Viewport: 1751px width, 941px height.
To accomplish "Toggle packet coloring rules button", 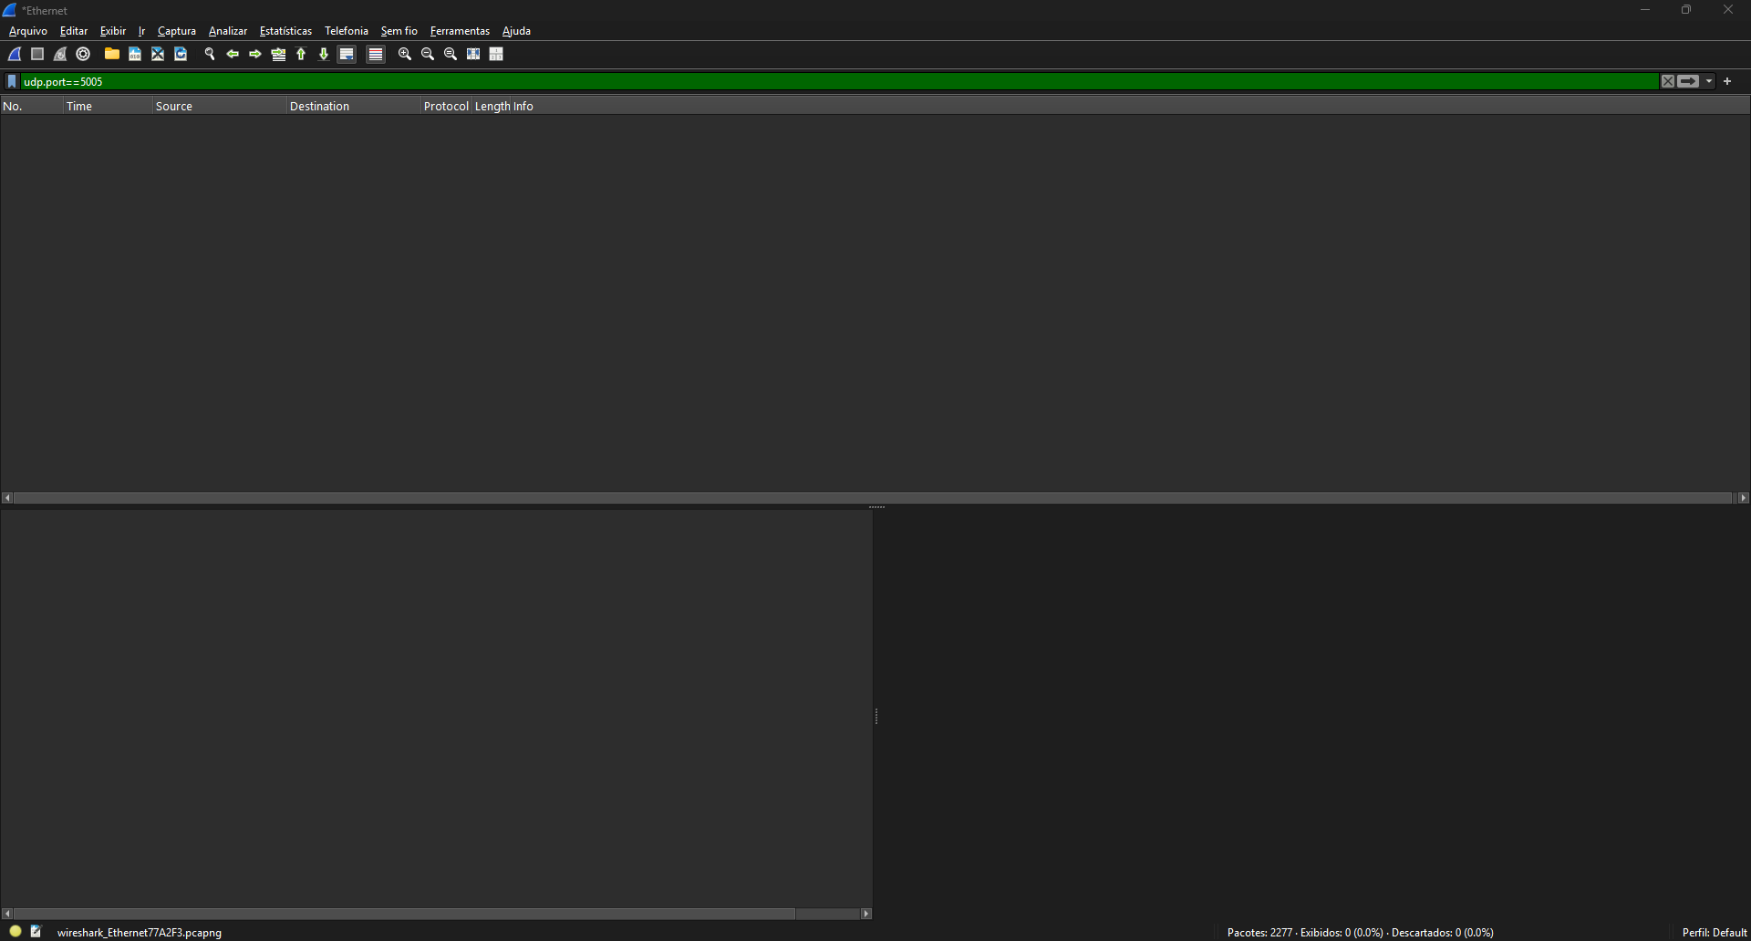I will tap(375, 55).
